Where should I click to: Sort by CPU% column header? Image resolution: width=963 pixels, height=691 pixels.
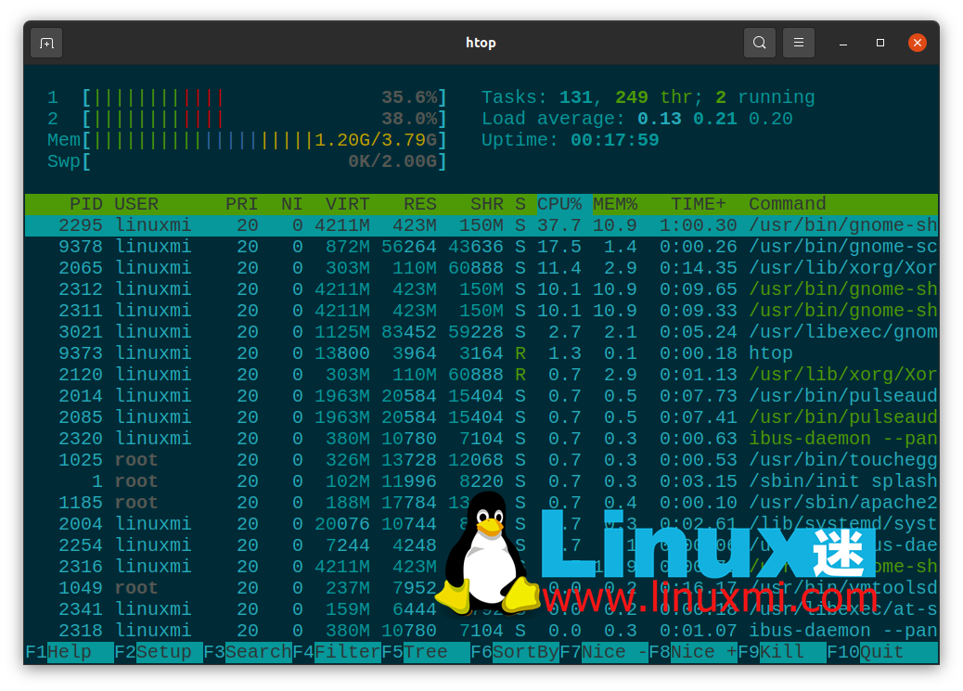[559, 204]
